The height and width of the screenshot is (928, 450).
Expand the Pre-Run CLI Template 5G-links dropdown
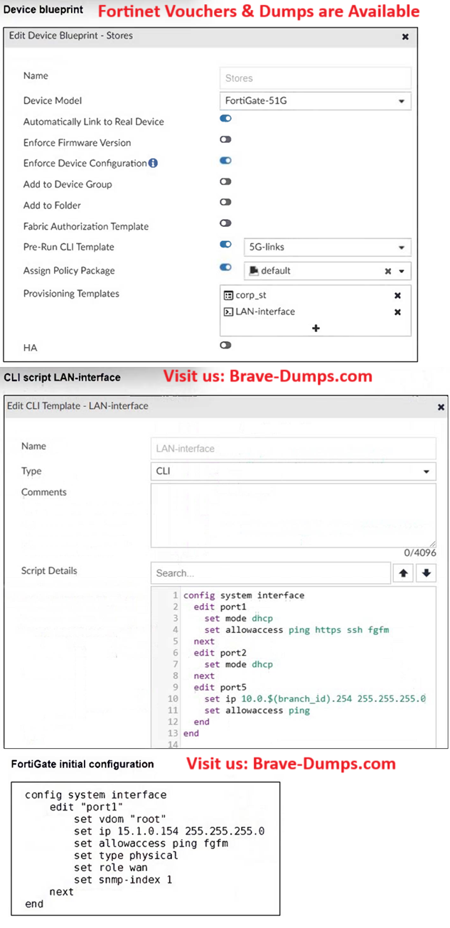point(327,247)
